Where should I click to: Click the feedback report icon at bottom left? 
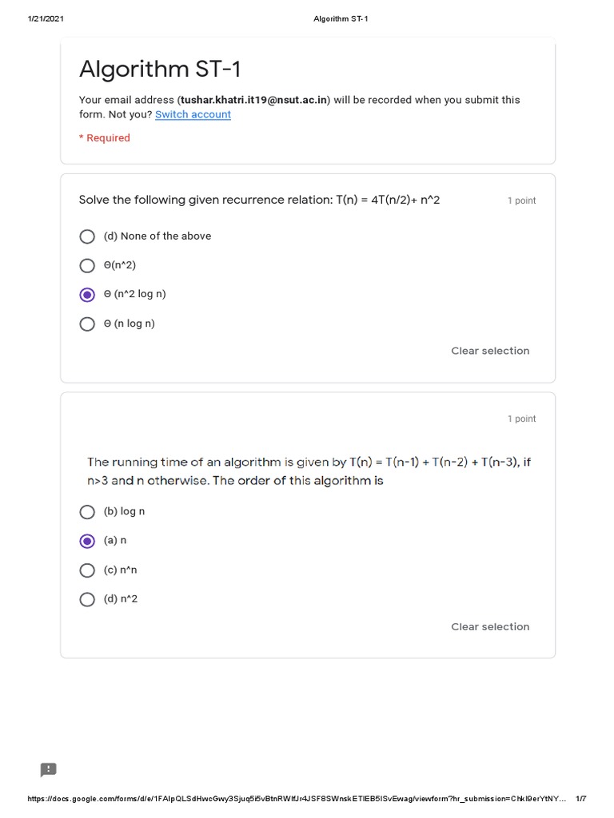(49, 770)
